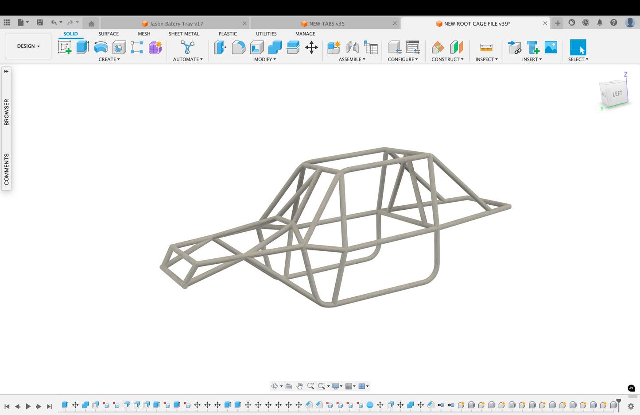Image resolution: width=640 pixels, height=415 pixels.
Task: Open the COMMENTS side panel
Action: pyautogui.click(x=6, y=169)
